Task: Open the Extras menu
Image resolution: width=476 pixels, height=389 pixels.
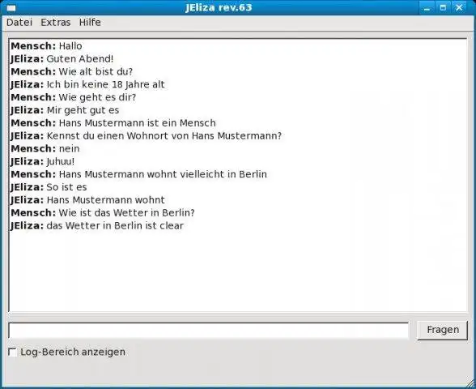Action: (56, 23)
